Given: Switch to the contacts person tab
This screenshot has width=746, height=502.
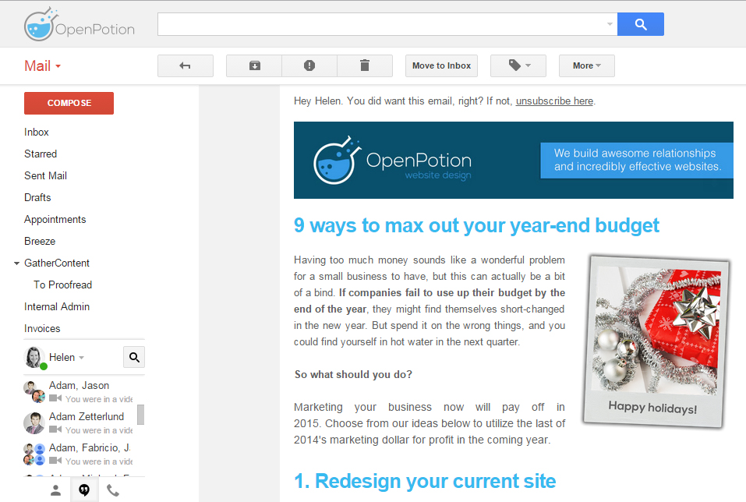Looking at the screenshot, I should pos(55,490).
